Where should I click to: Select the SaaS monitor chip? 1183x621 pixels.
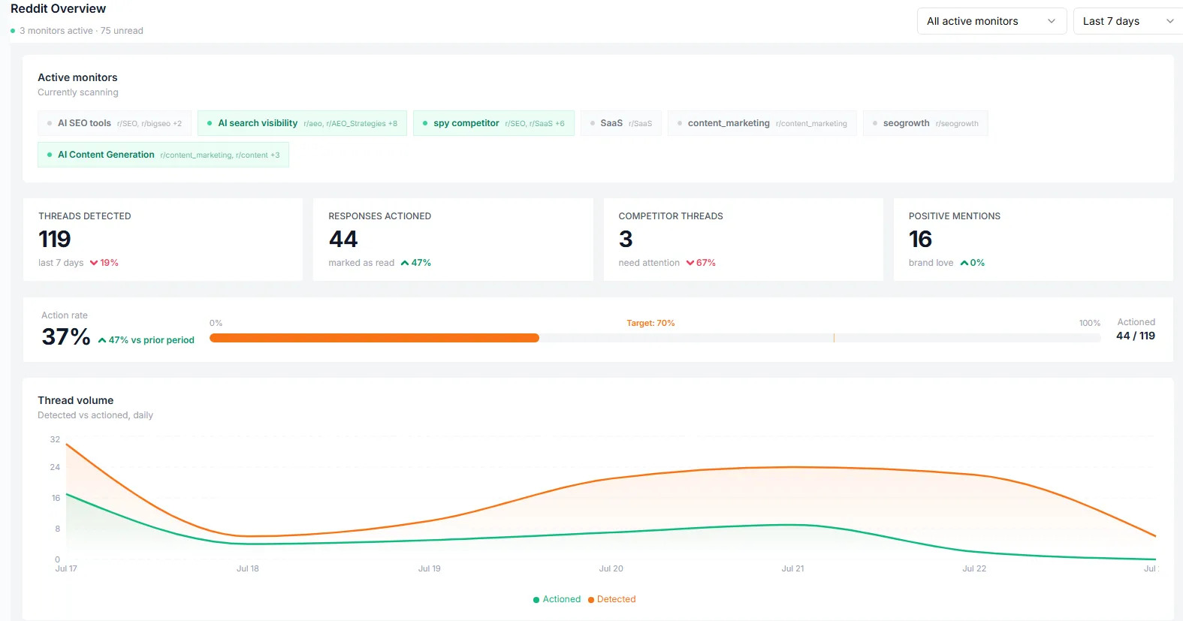pos(620,123)
